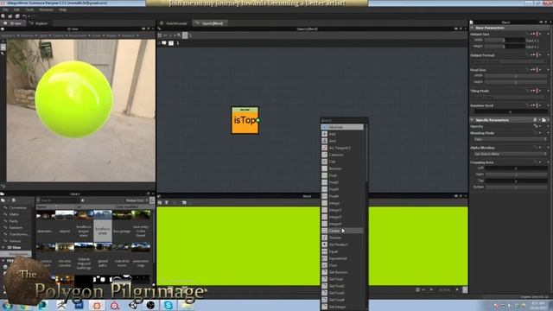The width and height of the screenshot is (553, 311).
Task: Select the airport environment thumbnail
Action: 65,225
